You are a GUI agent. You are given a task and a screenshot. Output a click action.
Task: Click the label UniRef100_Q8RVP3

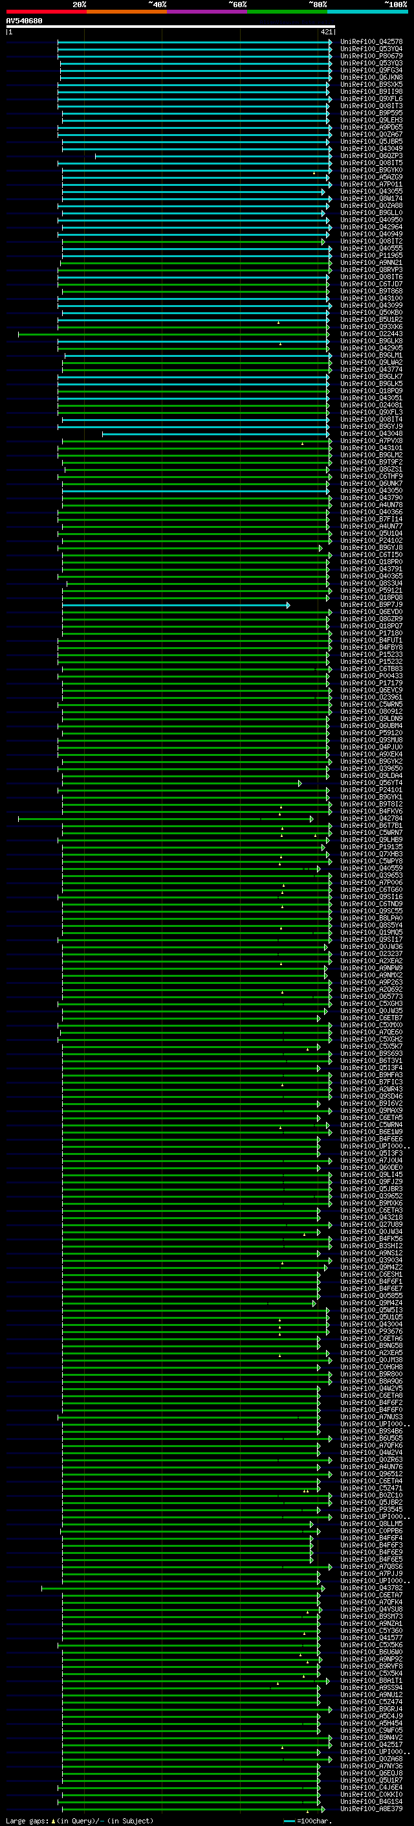click(371, 269)
